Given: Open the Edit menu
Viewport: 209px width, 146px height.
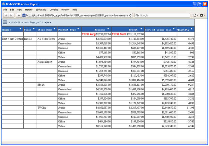Looking at the screenshot, I should 12,10.
